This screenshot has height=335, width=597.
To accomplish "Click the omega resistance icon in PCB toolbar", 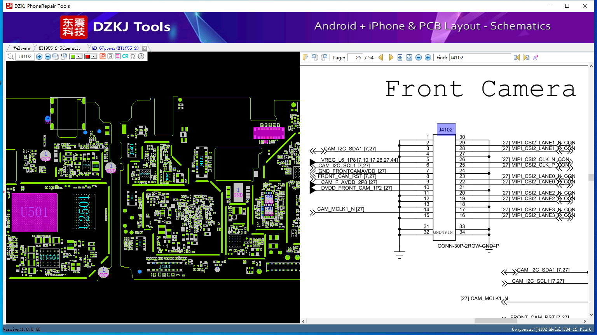I will (133, 56).
